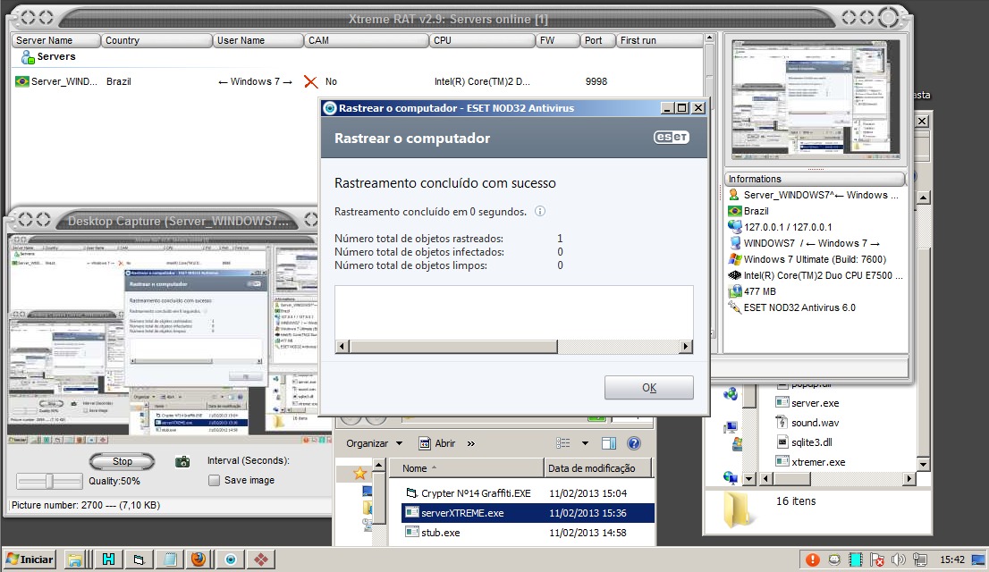Expand the Explorer toolbar overflow chevron
This screenshot has width=989, height=572.
pyautogui.click(x=471, y=443)
